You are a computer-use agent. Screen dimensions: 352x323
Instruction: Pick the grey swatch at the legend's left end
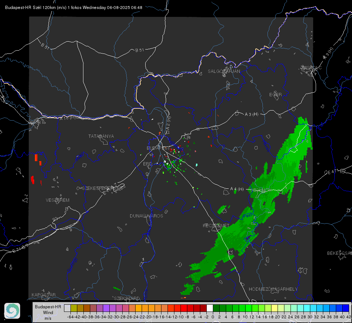[67, 308]
